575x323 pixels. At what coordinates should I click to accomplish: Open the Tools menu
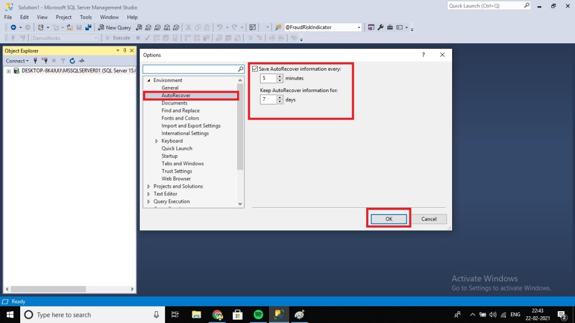(x=85, y=17)
